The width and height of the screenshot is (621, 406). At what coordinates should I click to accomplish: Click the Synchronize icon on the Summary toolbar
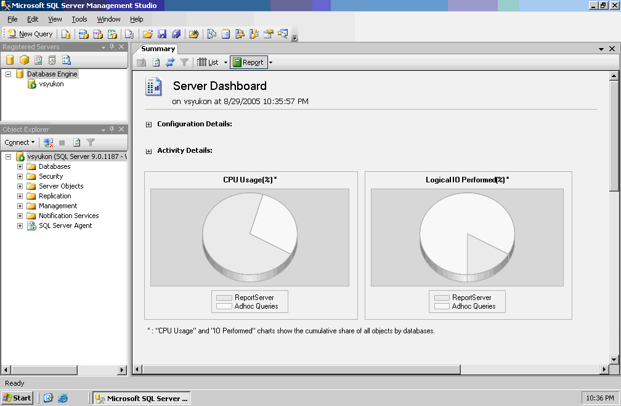point(169,62)
